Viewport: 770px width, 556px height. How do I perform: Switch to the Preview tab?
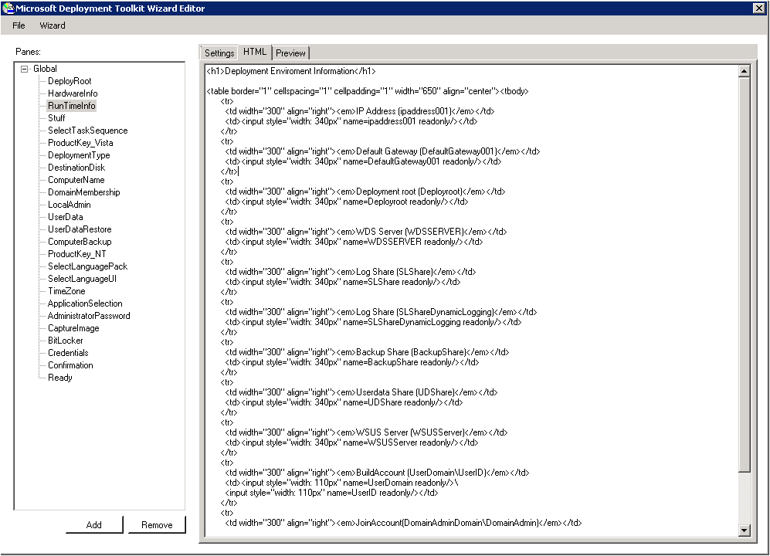291,53
